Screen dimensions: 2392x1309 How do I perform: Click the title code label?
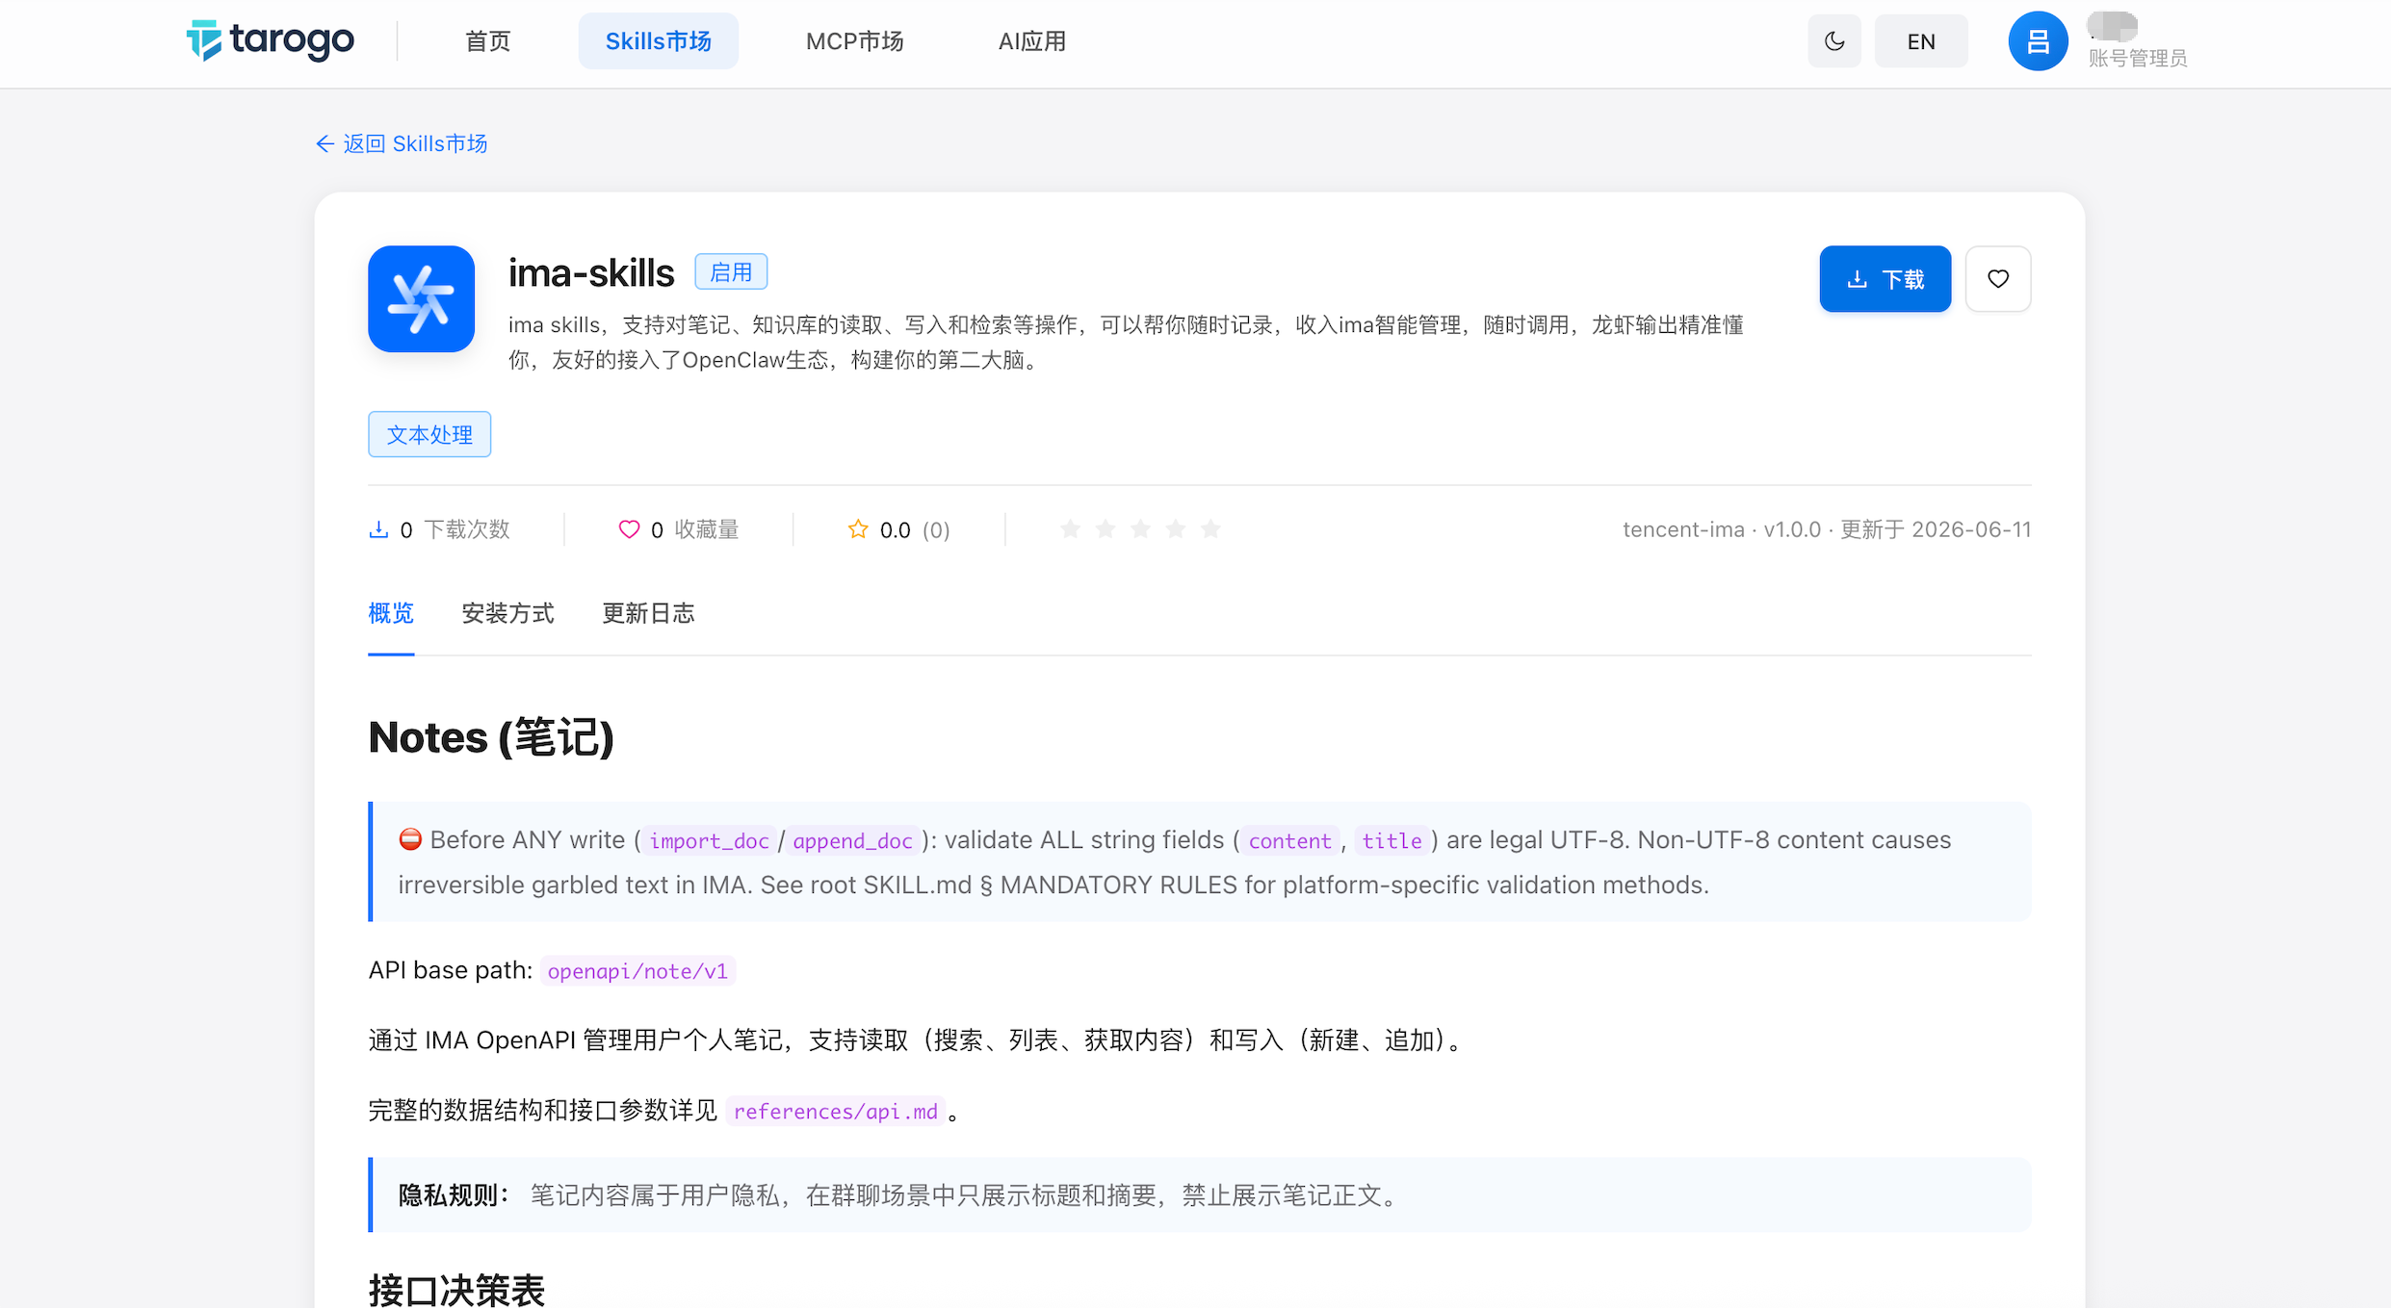[x=1391, y=841]
